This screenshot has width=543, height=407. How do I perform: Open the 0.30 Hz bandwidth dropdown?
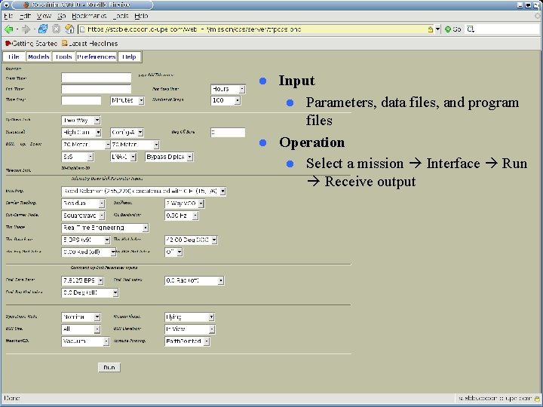click(182, 216)
